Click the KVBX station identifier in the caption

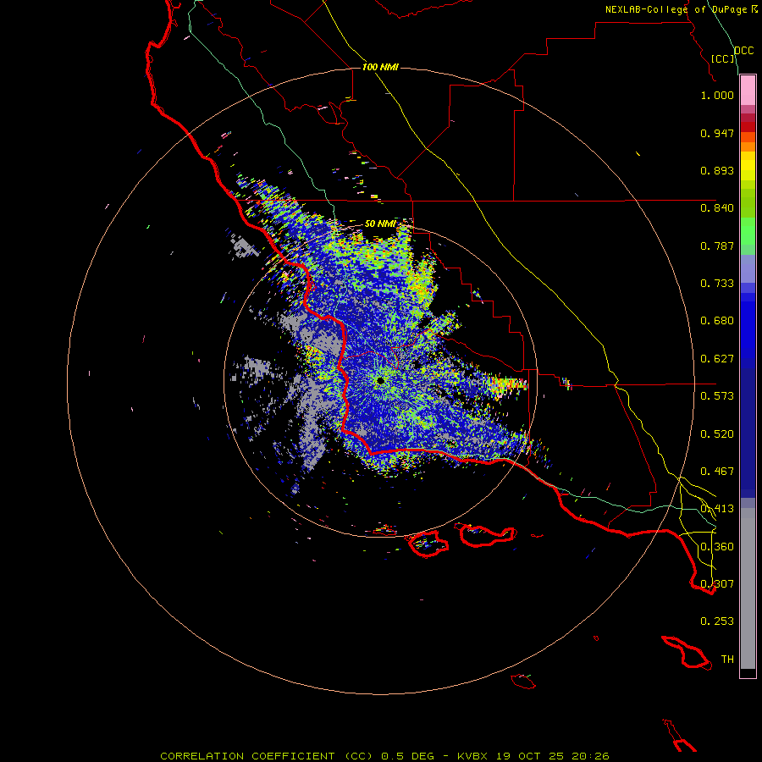(x=472, y=756)
